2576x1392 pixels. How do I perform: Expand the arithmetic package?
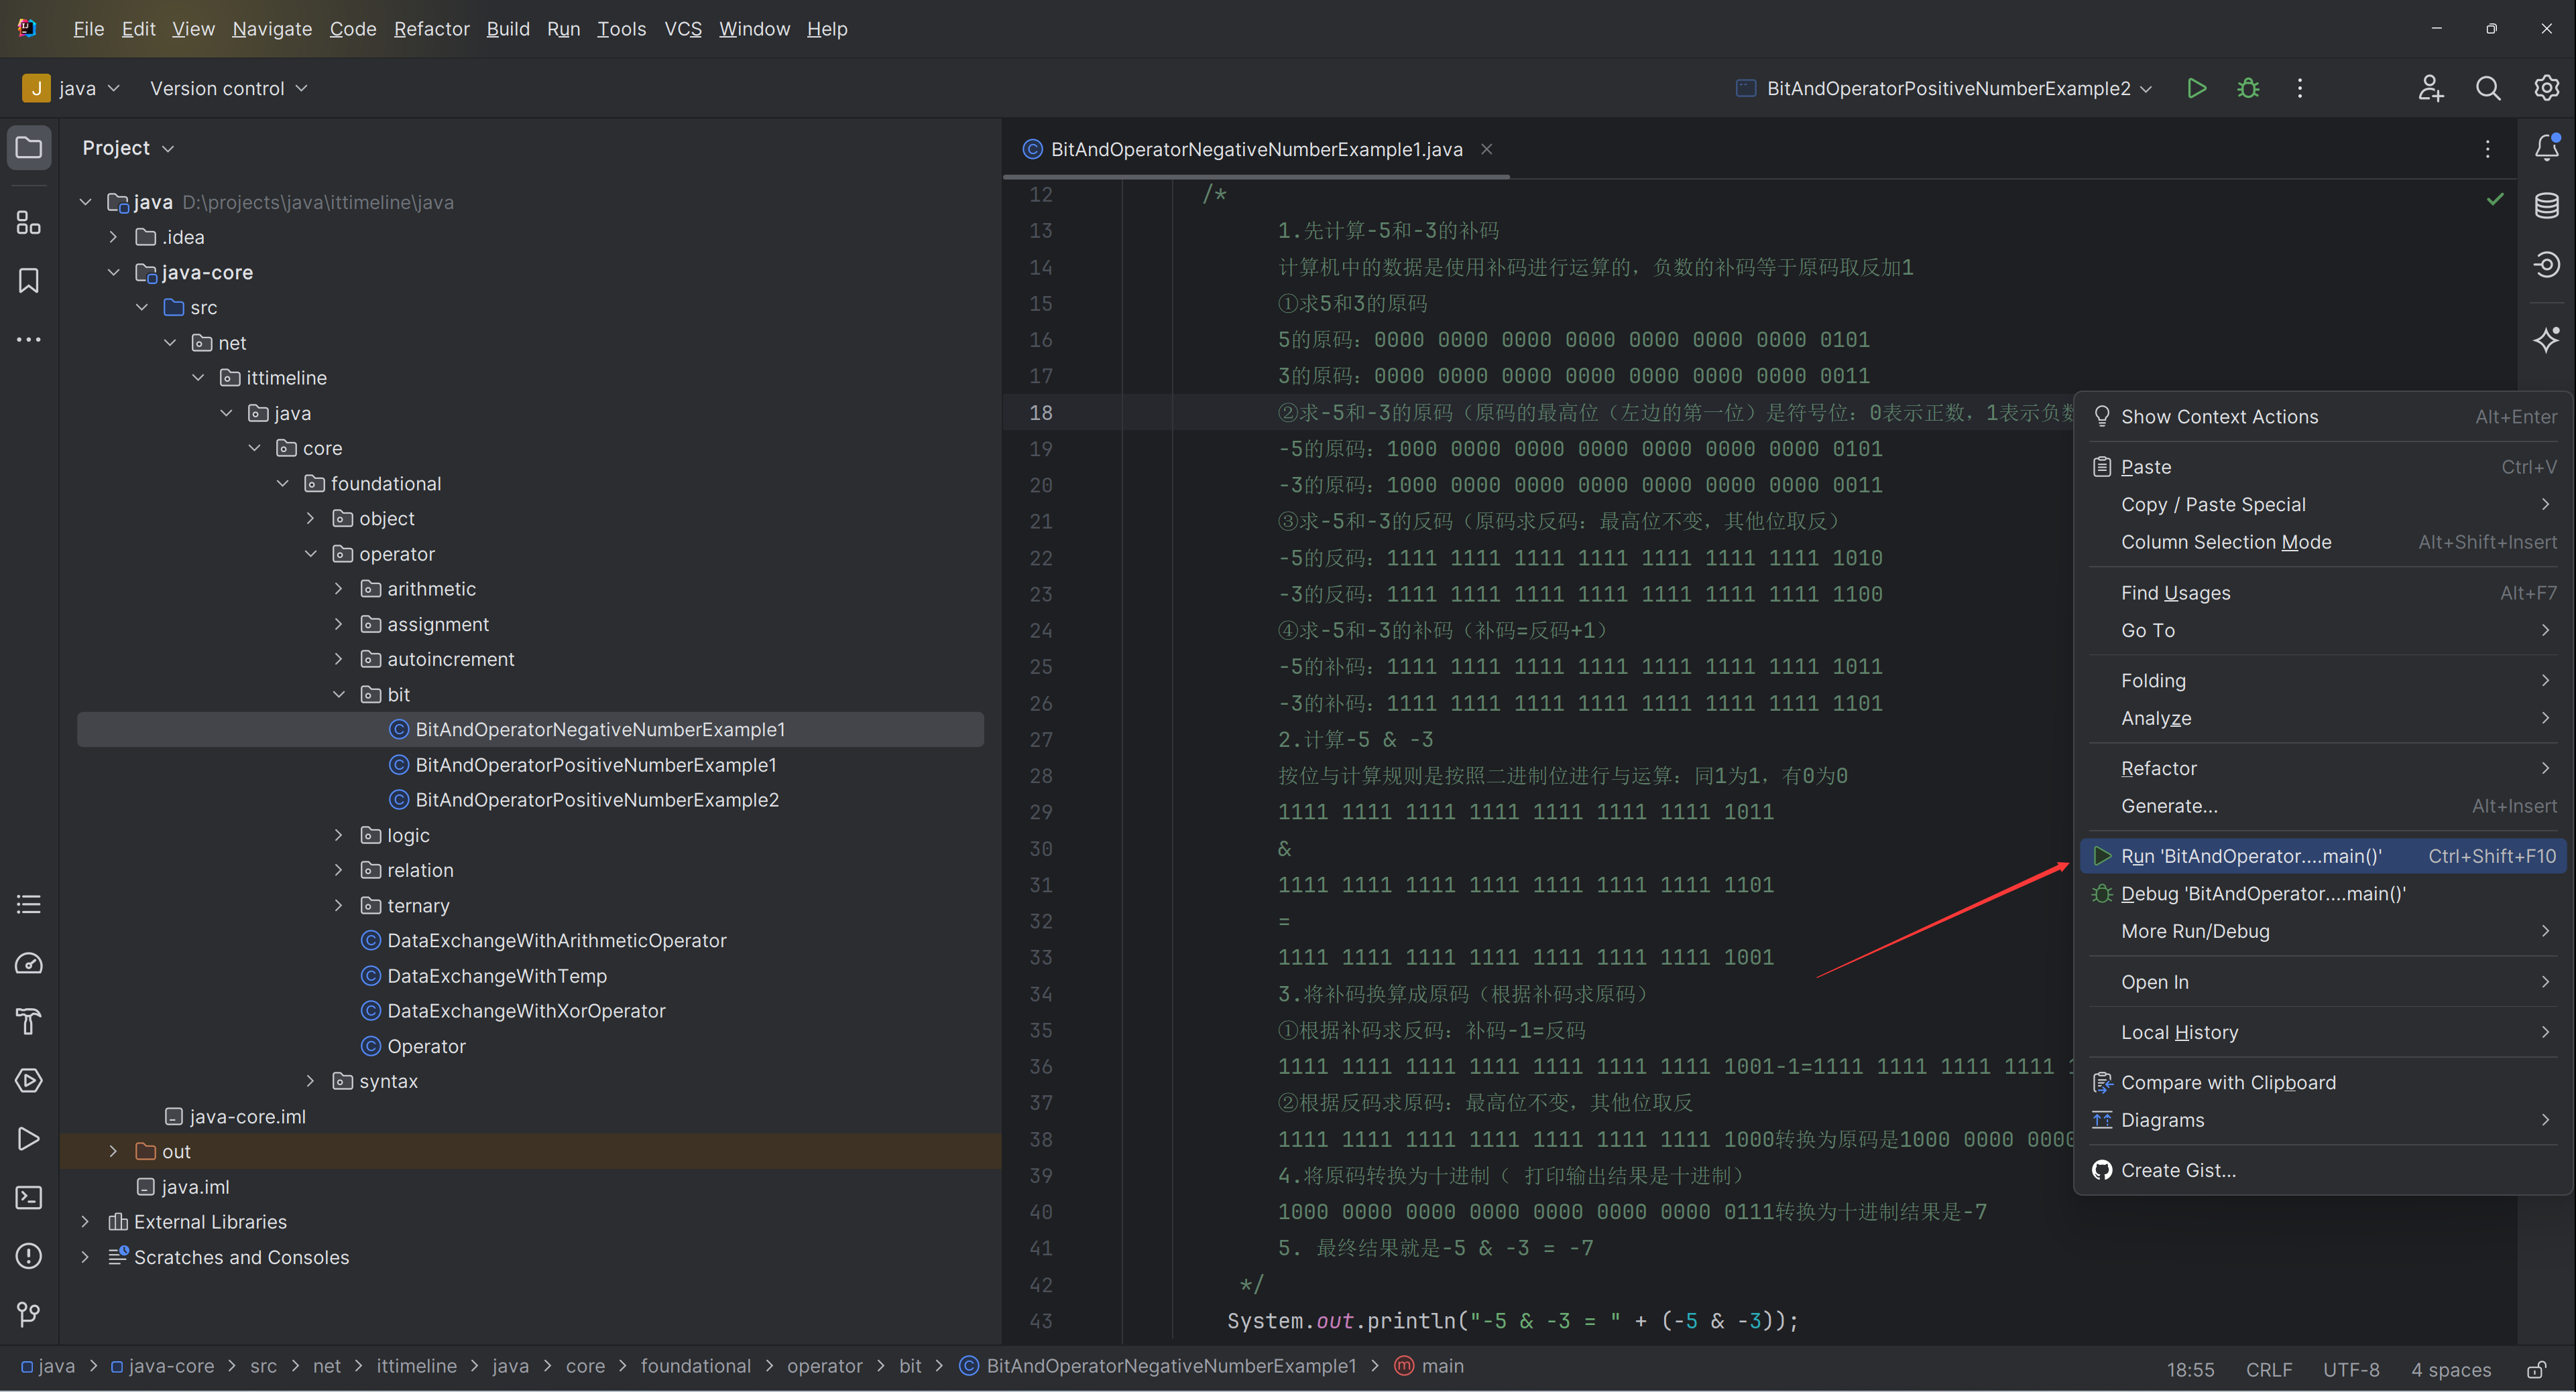338,589
